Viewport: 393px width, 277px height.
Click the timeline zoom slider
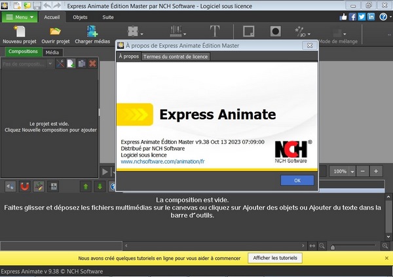click(x=354, y=246)
